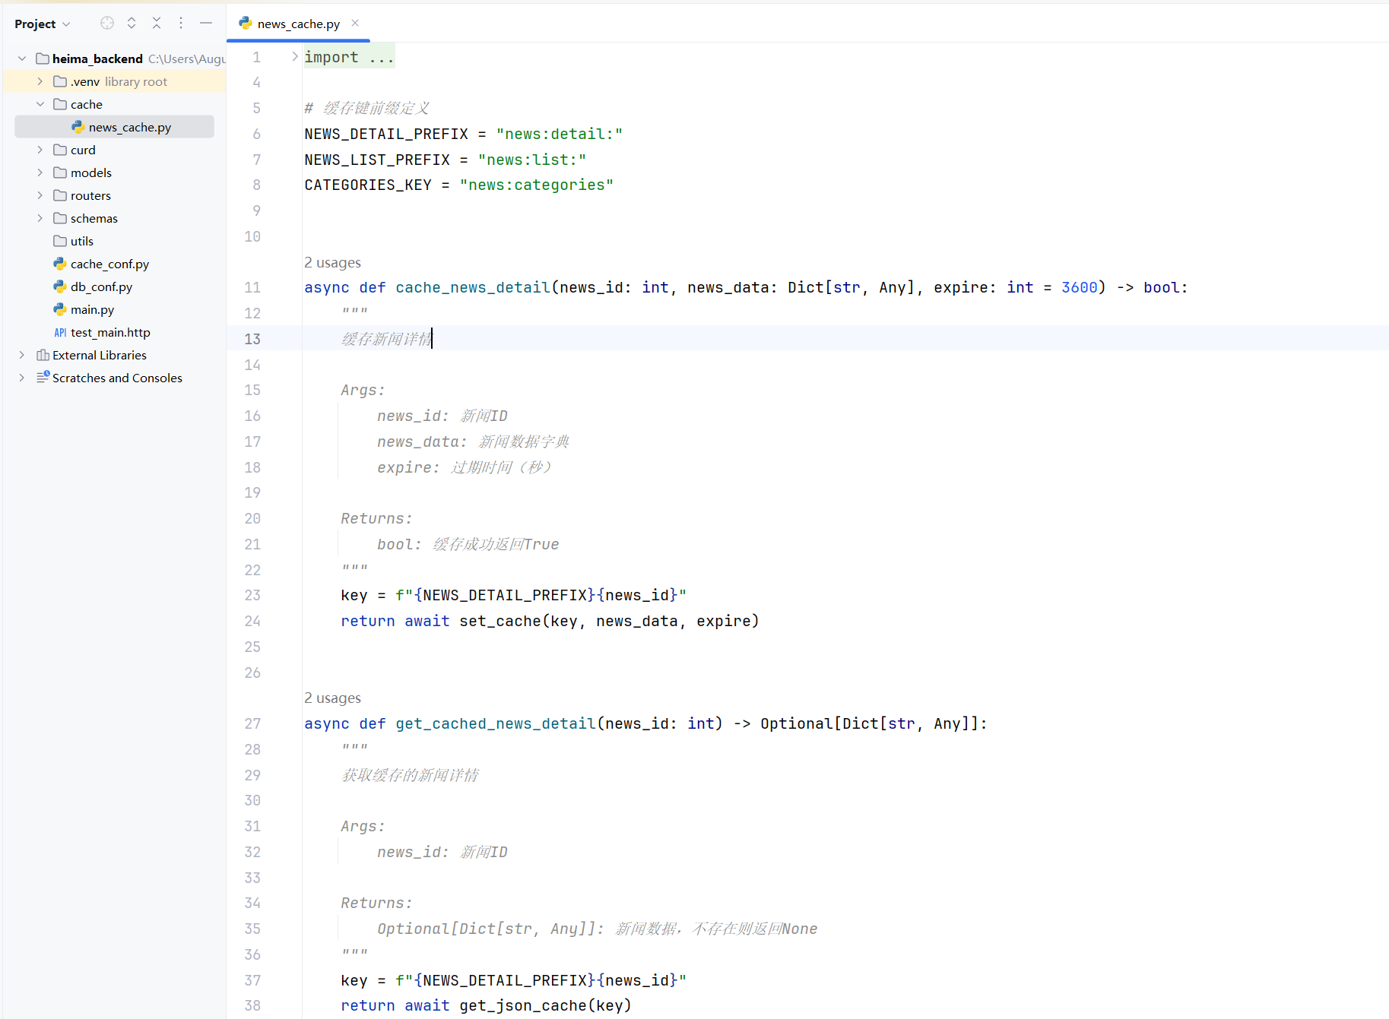Select the utils folder in Project tree

[x=81, y=241]
